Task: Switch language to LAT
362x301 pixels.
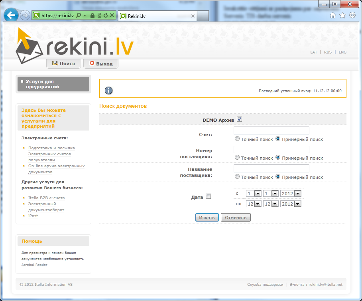Action: [314, 52]
